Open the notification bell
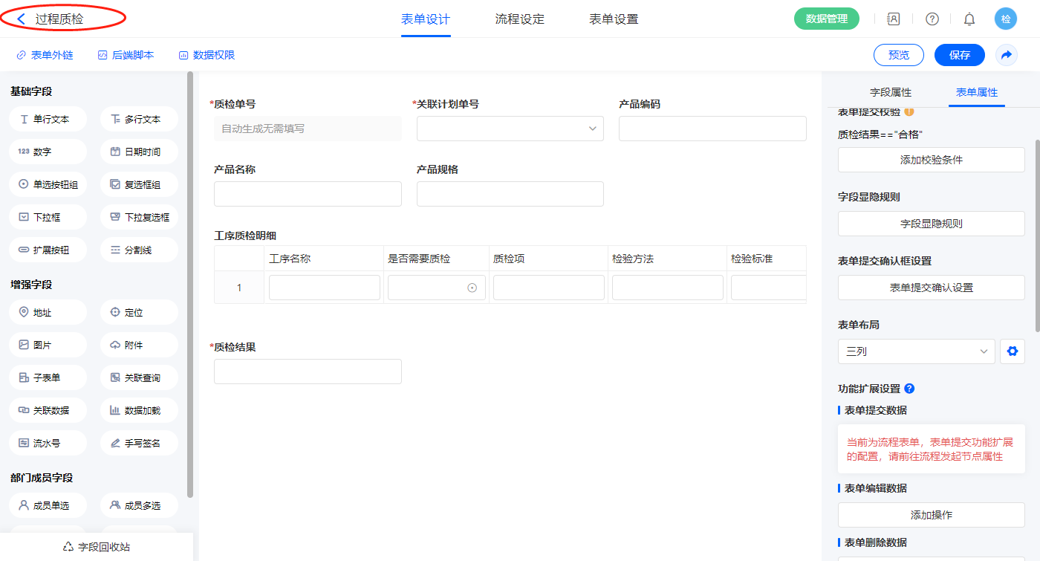The height and width of the screenshot is (561, 1040). 969,19
